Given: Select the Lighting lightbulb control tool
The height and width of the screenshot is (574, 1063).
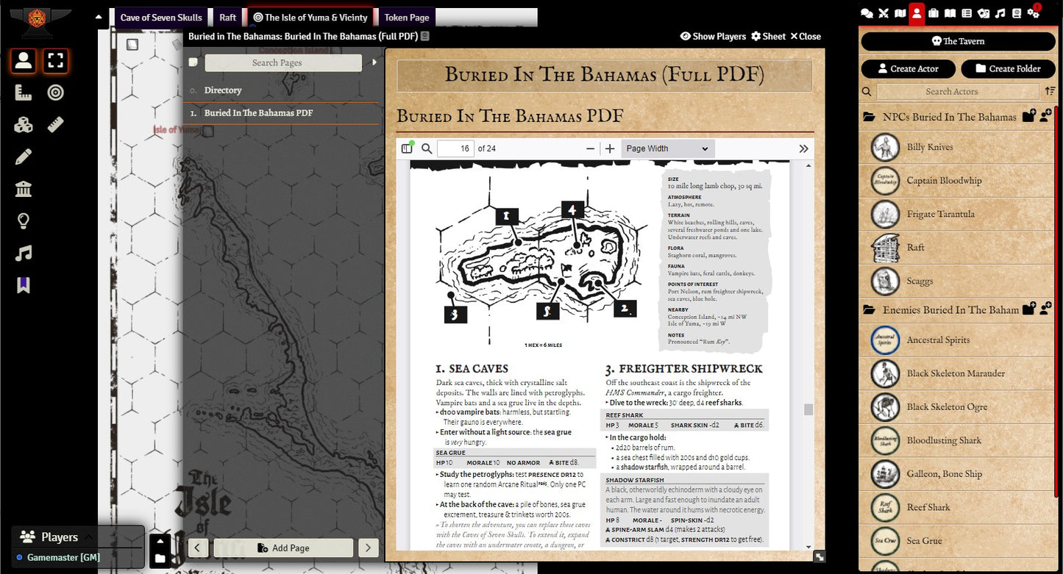Looking at the screenshot, I should point(23,221).
